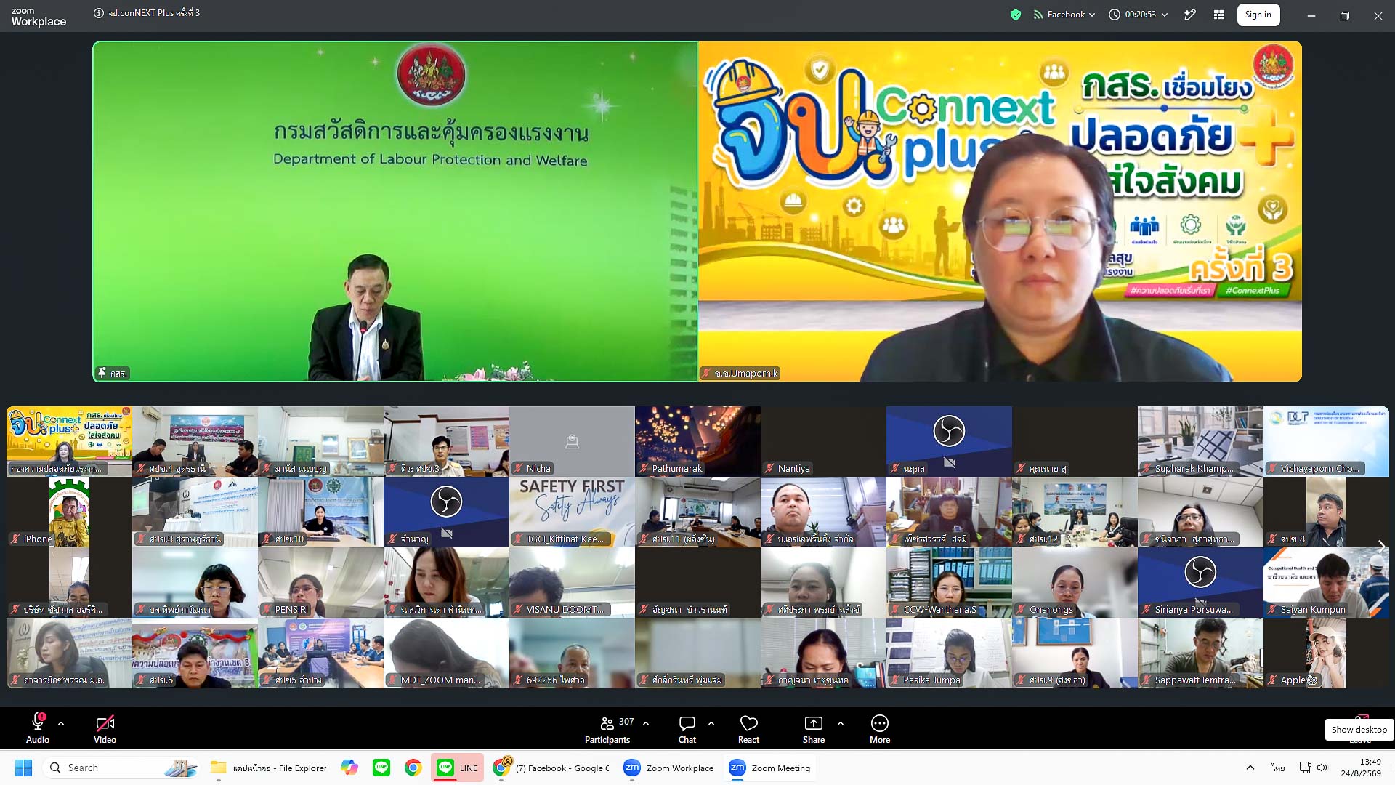Select the MDT_ZOOM man... video tile
The width and height of the screenshot is (1395, 785).
tap(446, 653)
